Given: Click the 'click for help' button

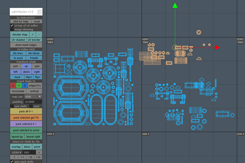Looking at the screenshot, I should pos(21,21).
